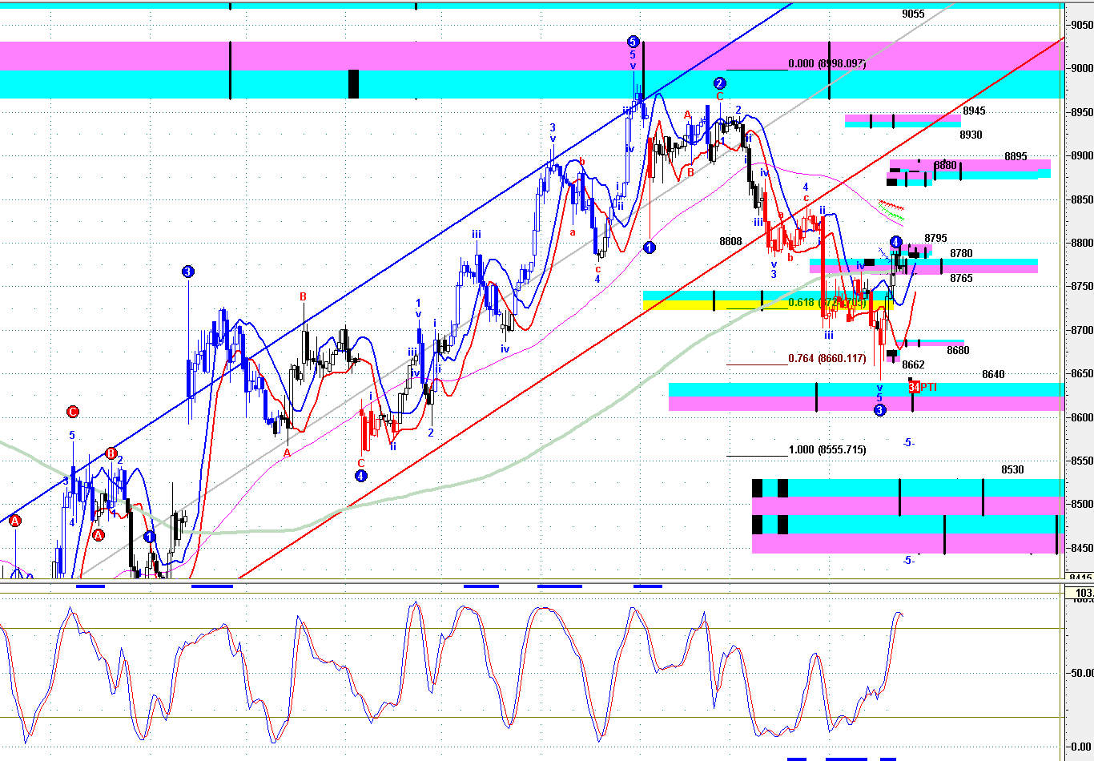Click the 8640 support label
This screenshot has width=1094, height=761.
point(993,375)
